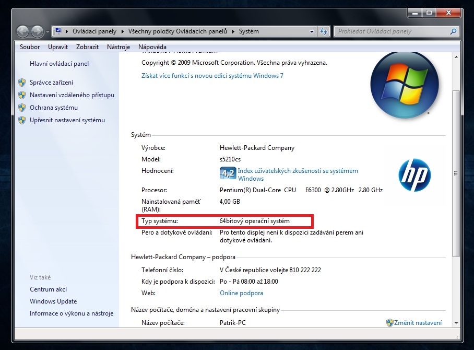Expand arrow before Systém breadcrumb
The image size is (474, 350).
(x=233, y=31)
